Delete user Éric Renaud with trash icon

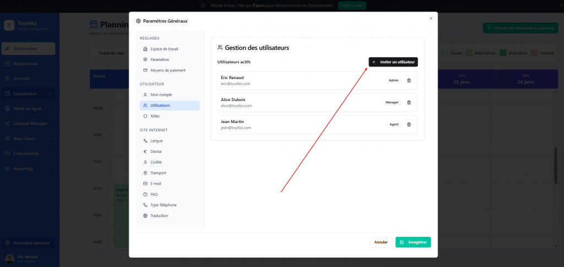[x=409, y=80]
